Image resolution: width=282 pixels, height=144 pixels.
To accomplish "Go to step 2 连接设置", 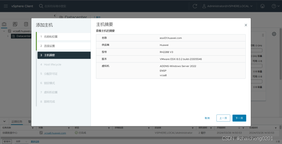I will (64, 46).
